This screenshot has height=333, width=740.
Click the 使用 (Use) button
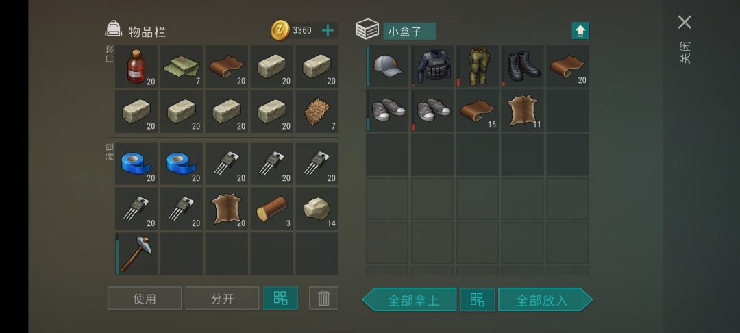145,298
